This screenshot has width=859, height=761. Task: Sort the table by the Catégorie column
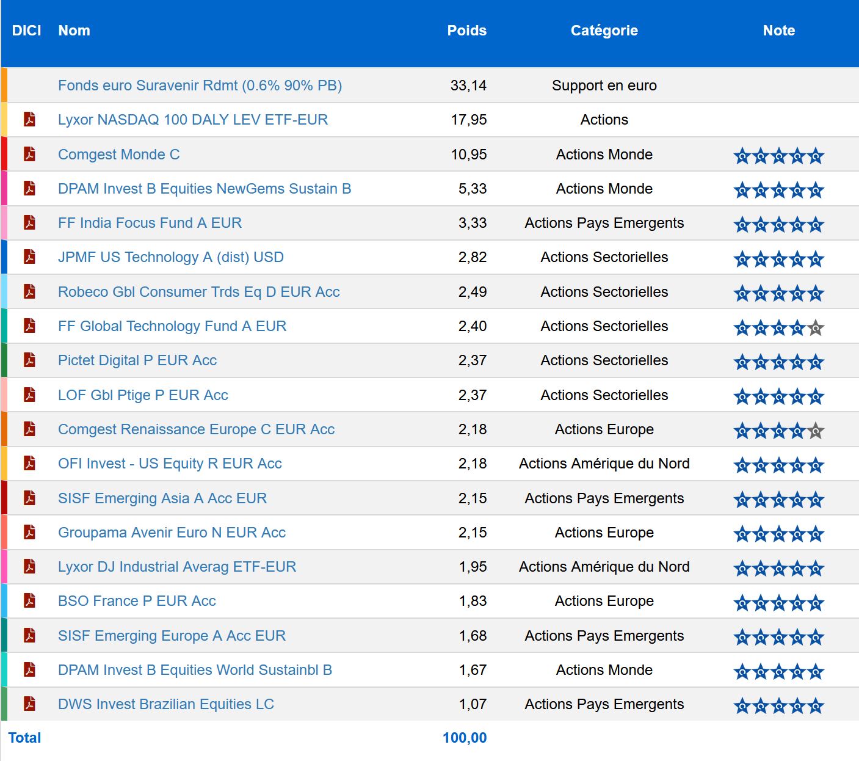pyautogui.click(x=604, y=31)
